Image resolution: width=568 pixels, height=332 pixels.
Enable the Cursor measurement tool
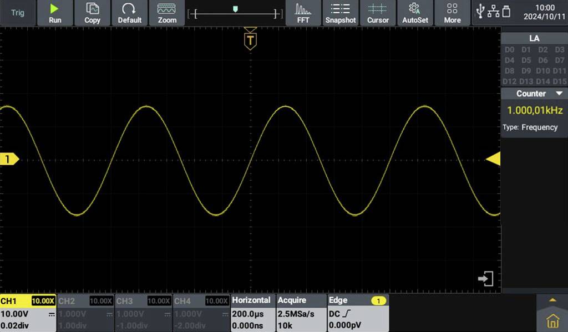click(x=378, y=13)
